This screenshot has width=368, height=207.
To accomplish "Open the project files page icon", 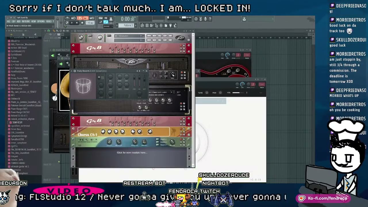I will [166, 26].
